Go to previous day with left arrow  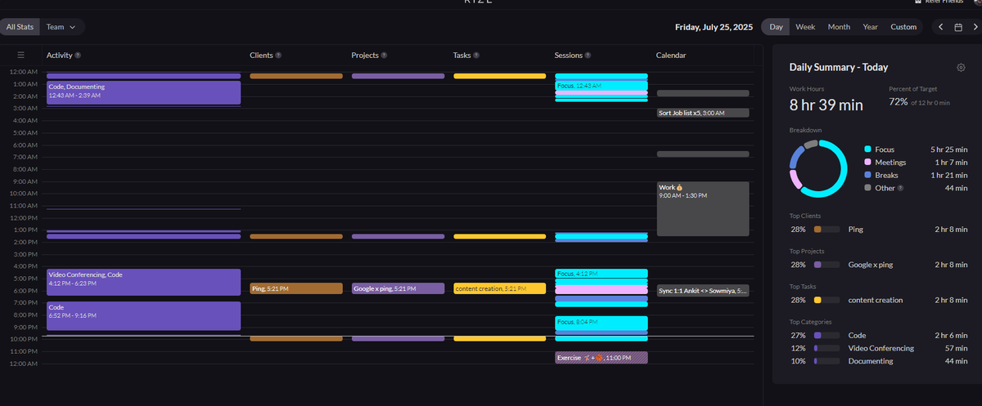[x=940, y=27]
